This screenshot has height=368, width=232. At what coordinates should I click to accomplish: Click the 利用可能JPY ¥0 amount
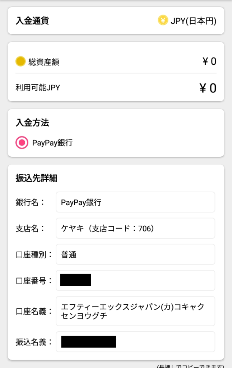pos(208,88)
